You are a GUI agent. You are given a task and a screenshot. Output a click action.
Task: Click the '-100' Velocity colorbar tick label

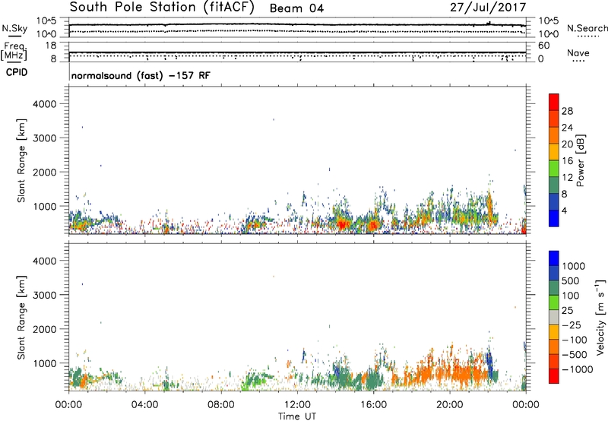tap(575, 340)
